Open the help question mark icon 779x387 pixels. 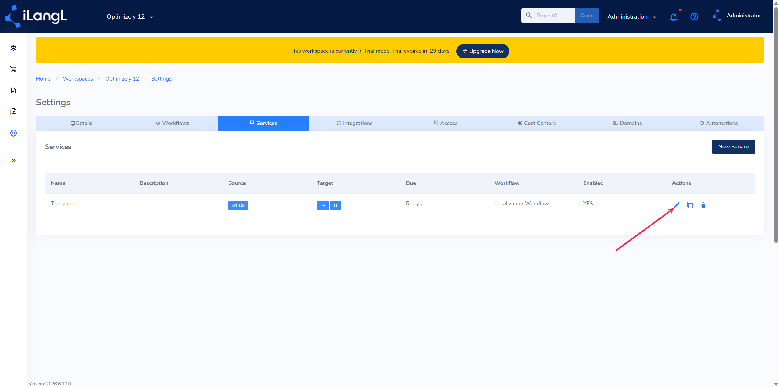[x=694, y=17]
